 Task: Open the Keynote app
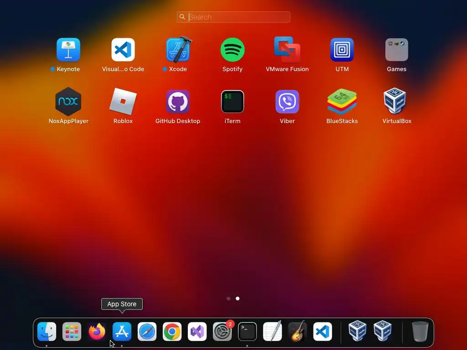pyautogui.click(x=68, y=49)
